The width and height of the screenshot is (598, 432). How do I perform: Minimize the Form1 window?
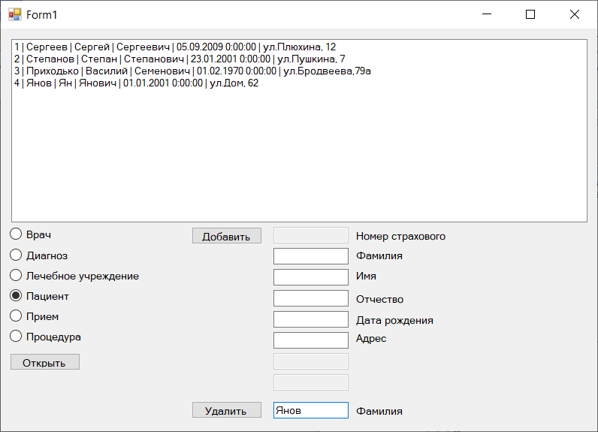pos(487,14)
